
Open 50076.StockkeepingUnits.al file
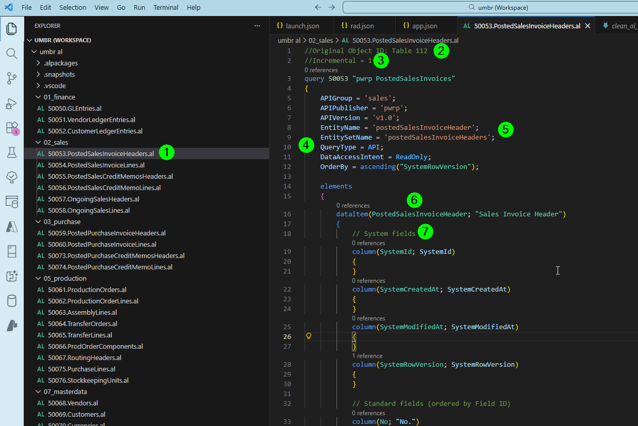(146, 380)
